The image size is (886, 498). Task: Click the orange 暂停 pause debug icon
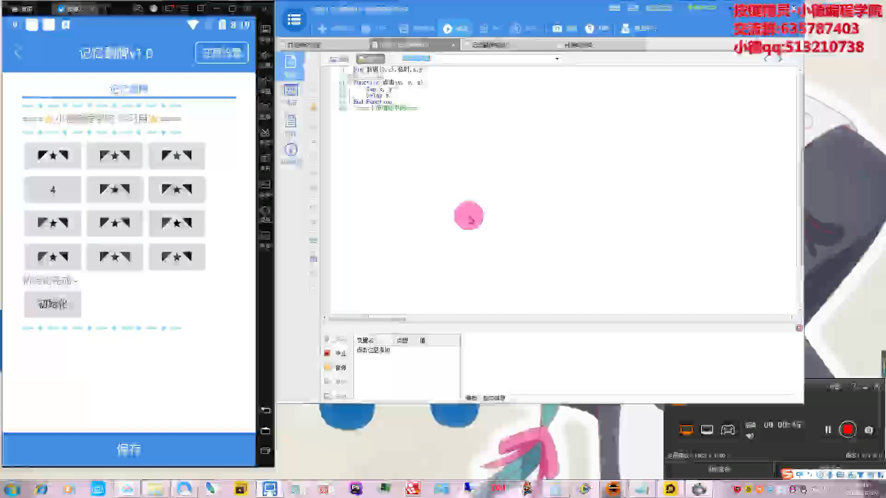point(328,368)
